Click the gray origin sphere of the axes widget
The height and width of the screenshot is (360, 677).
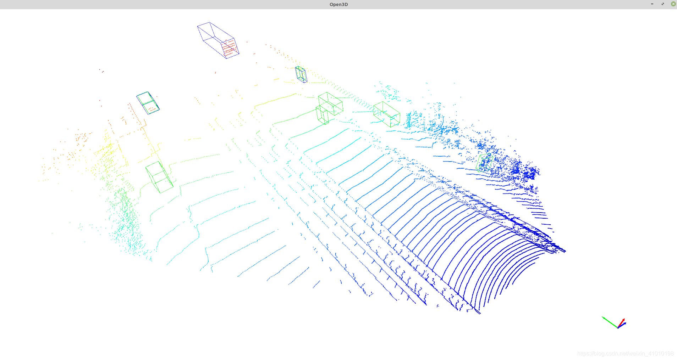point(618,328)
